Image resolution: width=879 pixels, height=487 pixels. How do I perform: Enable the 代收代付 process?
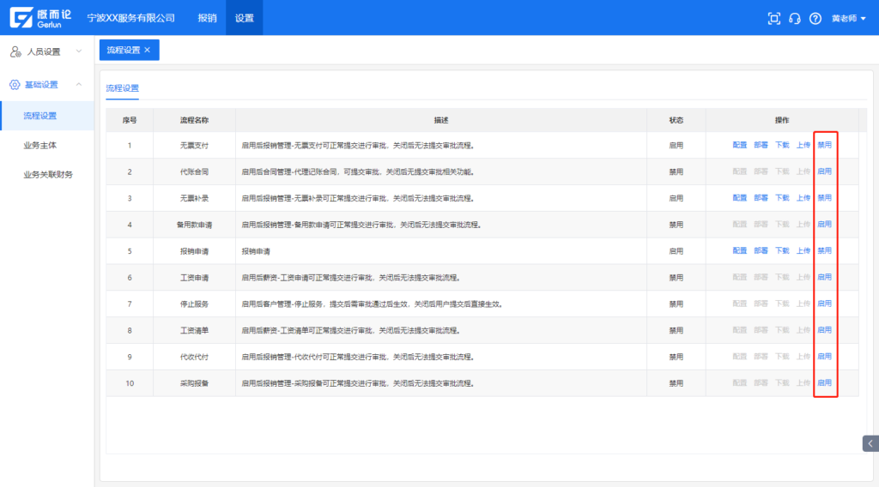[x=825, y=356]
